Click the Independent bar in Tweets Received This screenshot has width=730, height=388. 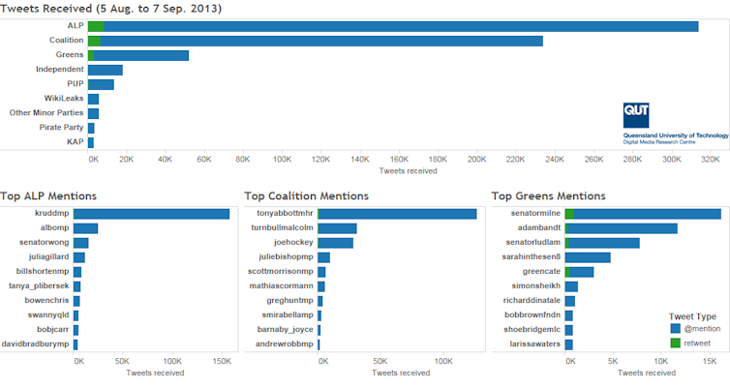pyautogui.click(x=106, y=71)
